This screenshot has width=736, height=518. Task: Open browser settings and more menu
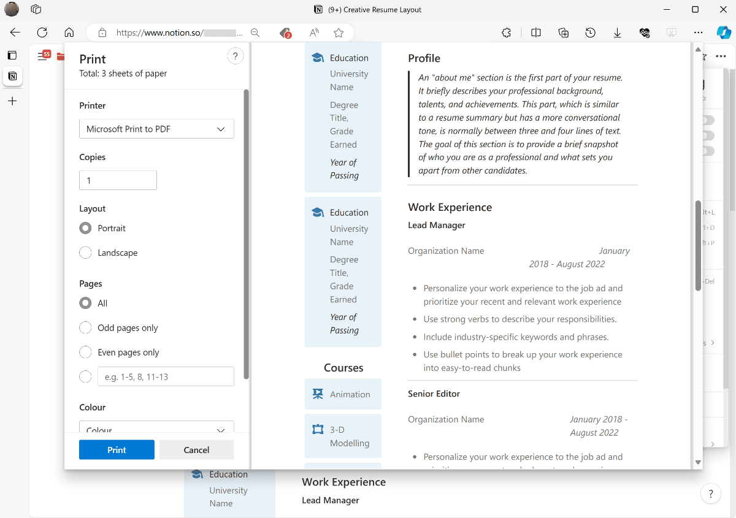tap(698, 32)
